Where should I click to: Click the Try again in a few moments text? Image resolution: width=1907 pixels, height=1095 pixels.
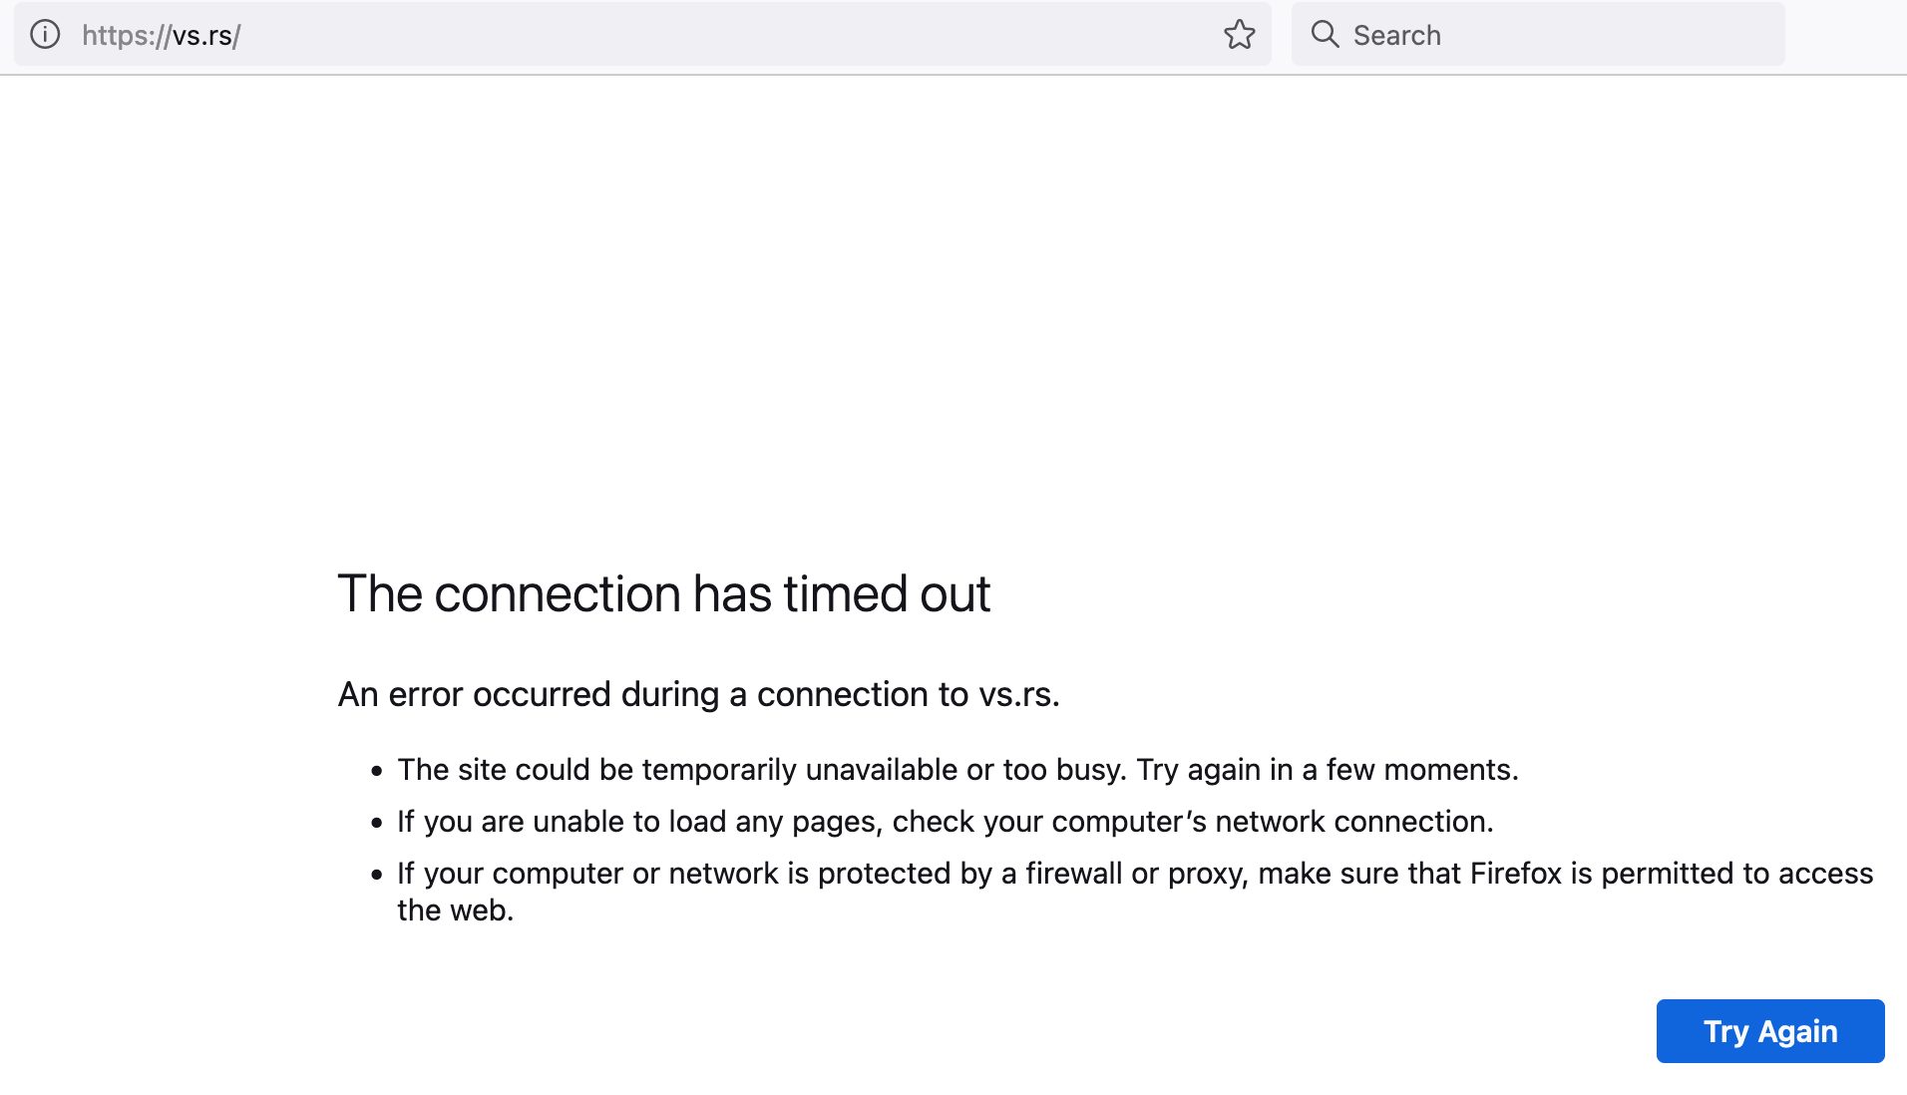[1328, 770]
